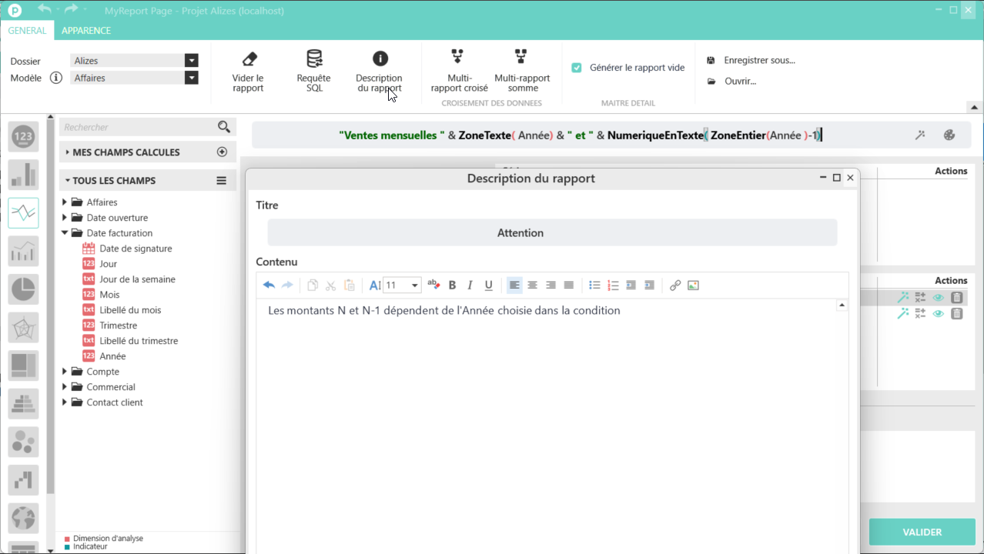The width and height of the screenshot is (984, 554).
Task: Insert an image in the content editor
Action: pos(693,285)
